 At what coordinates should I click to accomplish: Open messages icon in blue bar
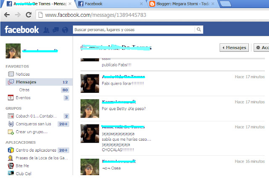pyautogui.click(x=56, y=30)
